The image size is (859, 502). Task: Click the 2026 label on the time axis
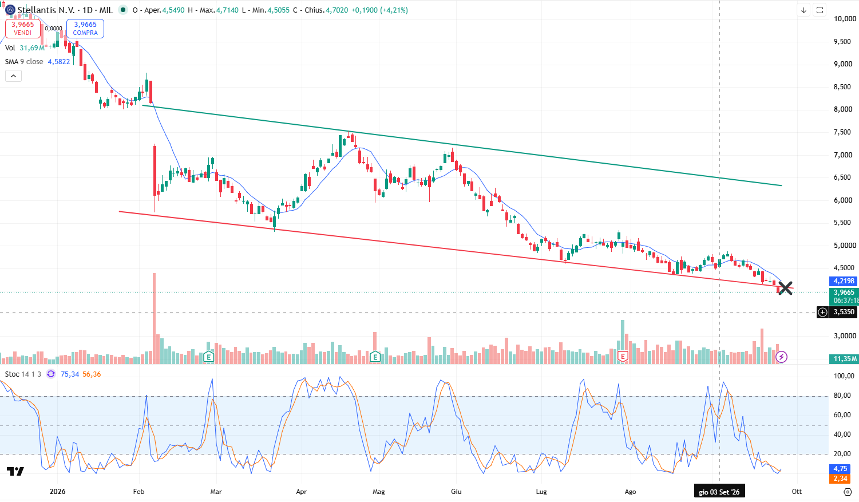point(58,492)
